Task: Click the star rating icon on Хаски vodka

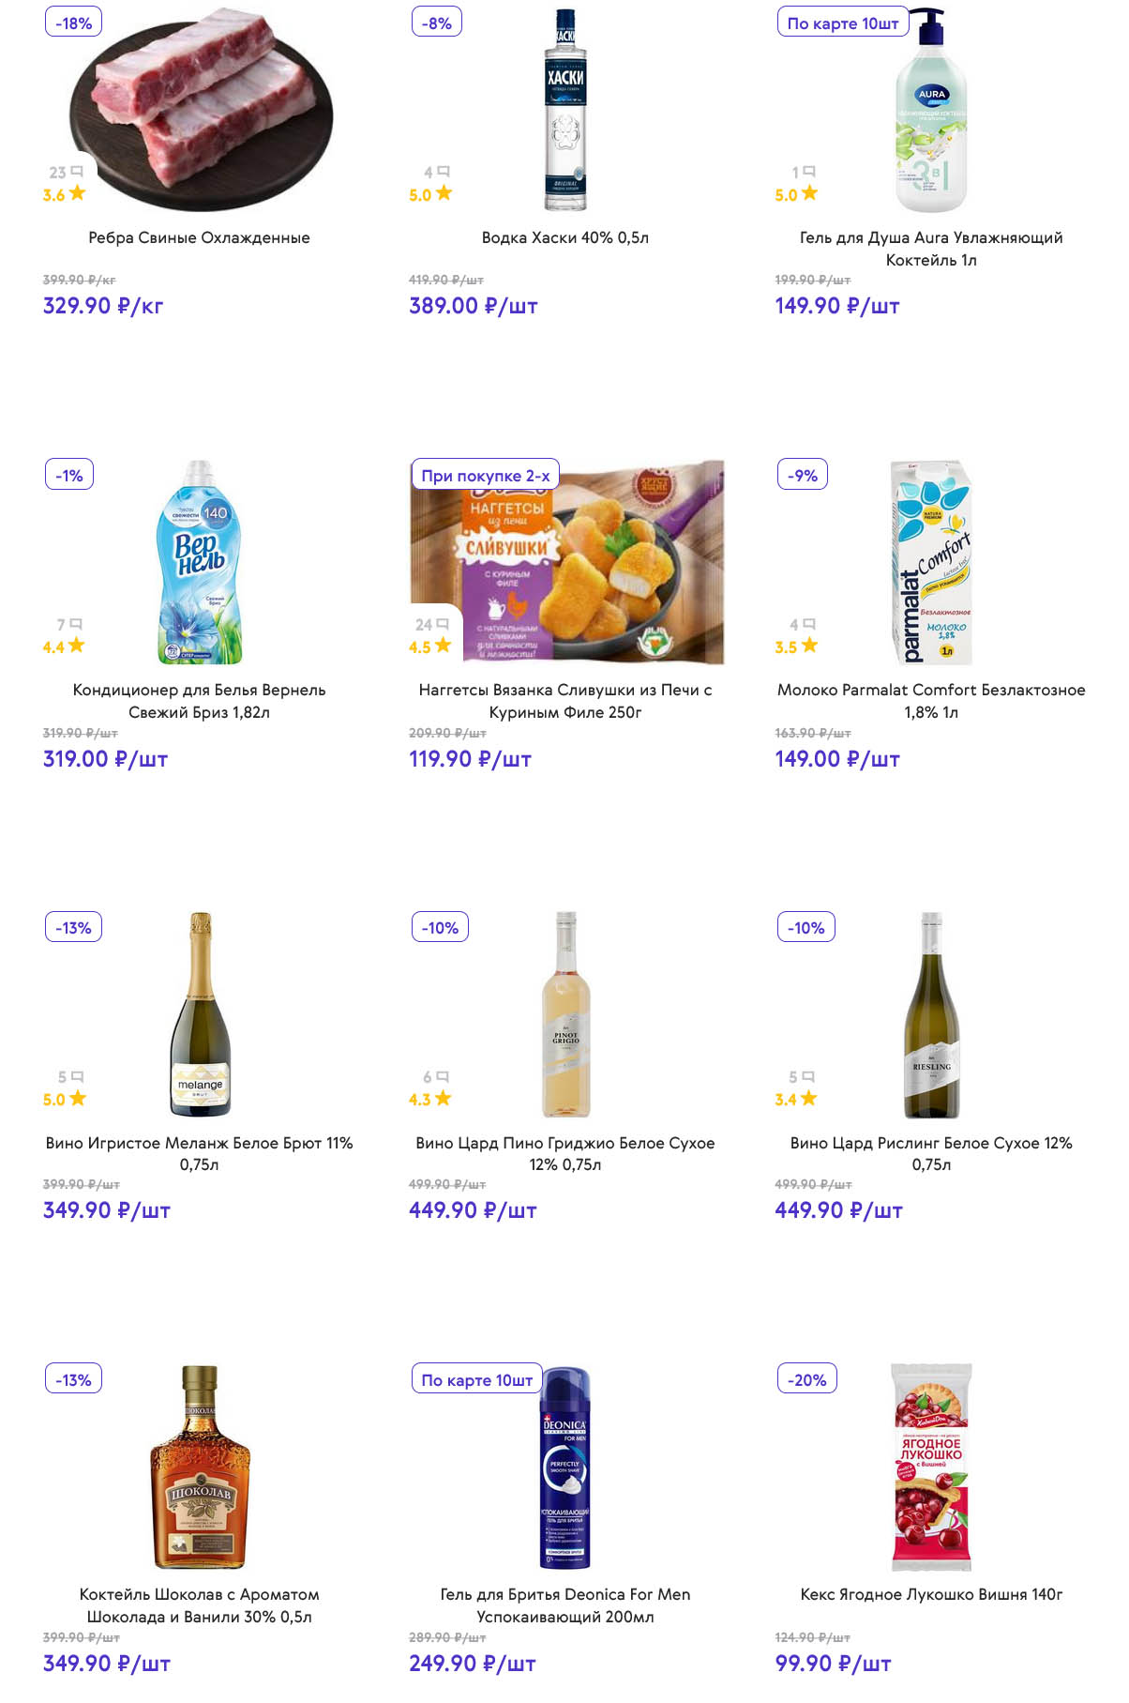Action: [x=444, y=193]
